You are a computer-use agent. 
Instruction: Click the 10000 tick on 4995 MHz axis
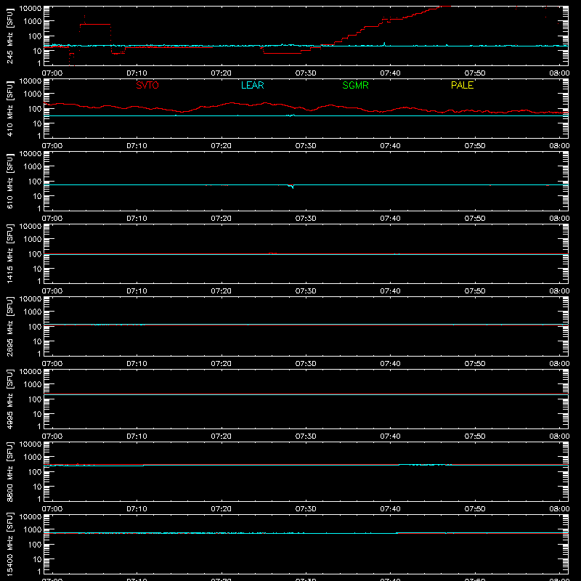coord(31,371)
